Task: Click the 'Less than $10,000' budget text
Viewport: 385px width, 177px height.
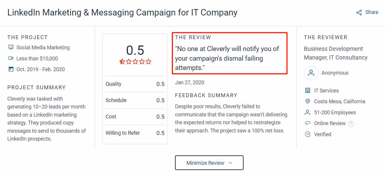Action: tap(37, 58)
